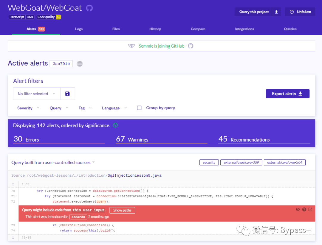Click the Semmle mascot icon in the banner
The image size is (322, 245).
132,46
